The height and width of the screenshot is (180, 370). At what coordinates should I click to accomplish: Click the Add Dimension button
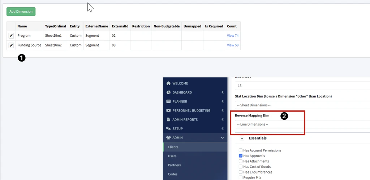click(x=21, y=12)
